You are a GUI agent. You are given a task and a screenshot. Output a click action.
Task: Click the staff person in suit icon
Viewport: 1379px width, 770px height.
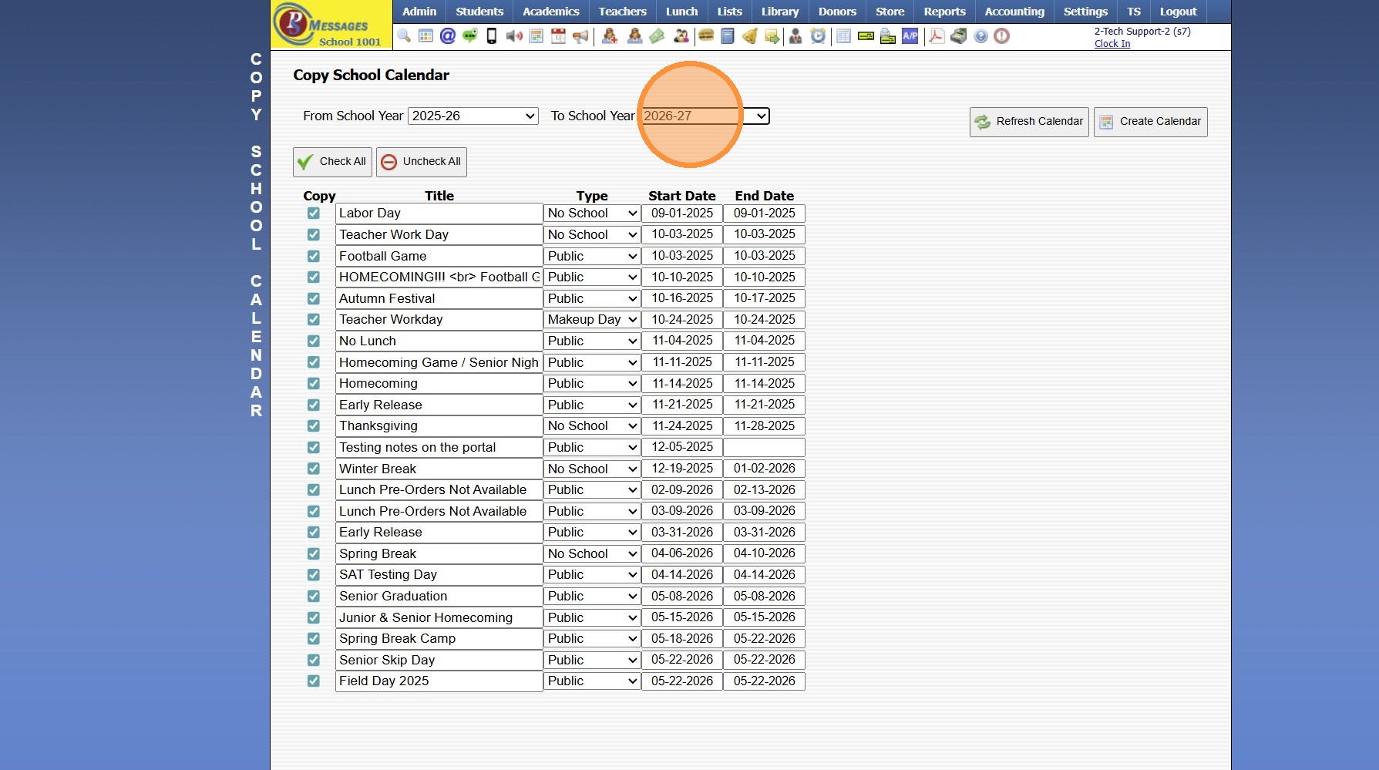795,36
